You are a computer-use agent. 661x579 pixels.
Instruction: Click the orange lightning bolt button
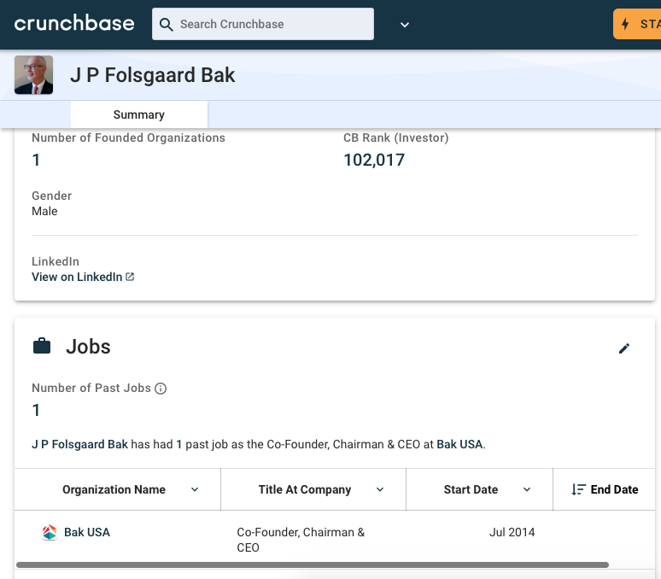[x=636, y=24]
